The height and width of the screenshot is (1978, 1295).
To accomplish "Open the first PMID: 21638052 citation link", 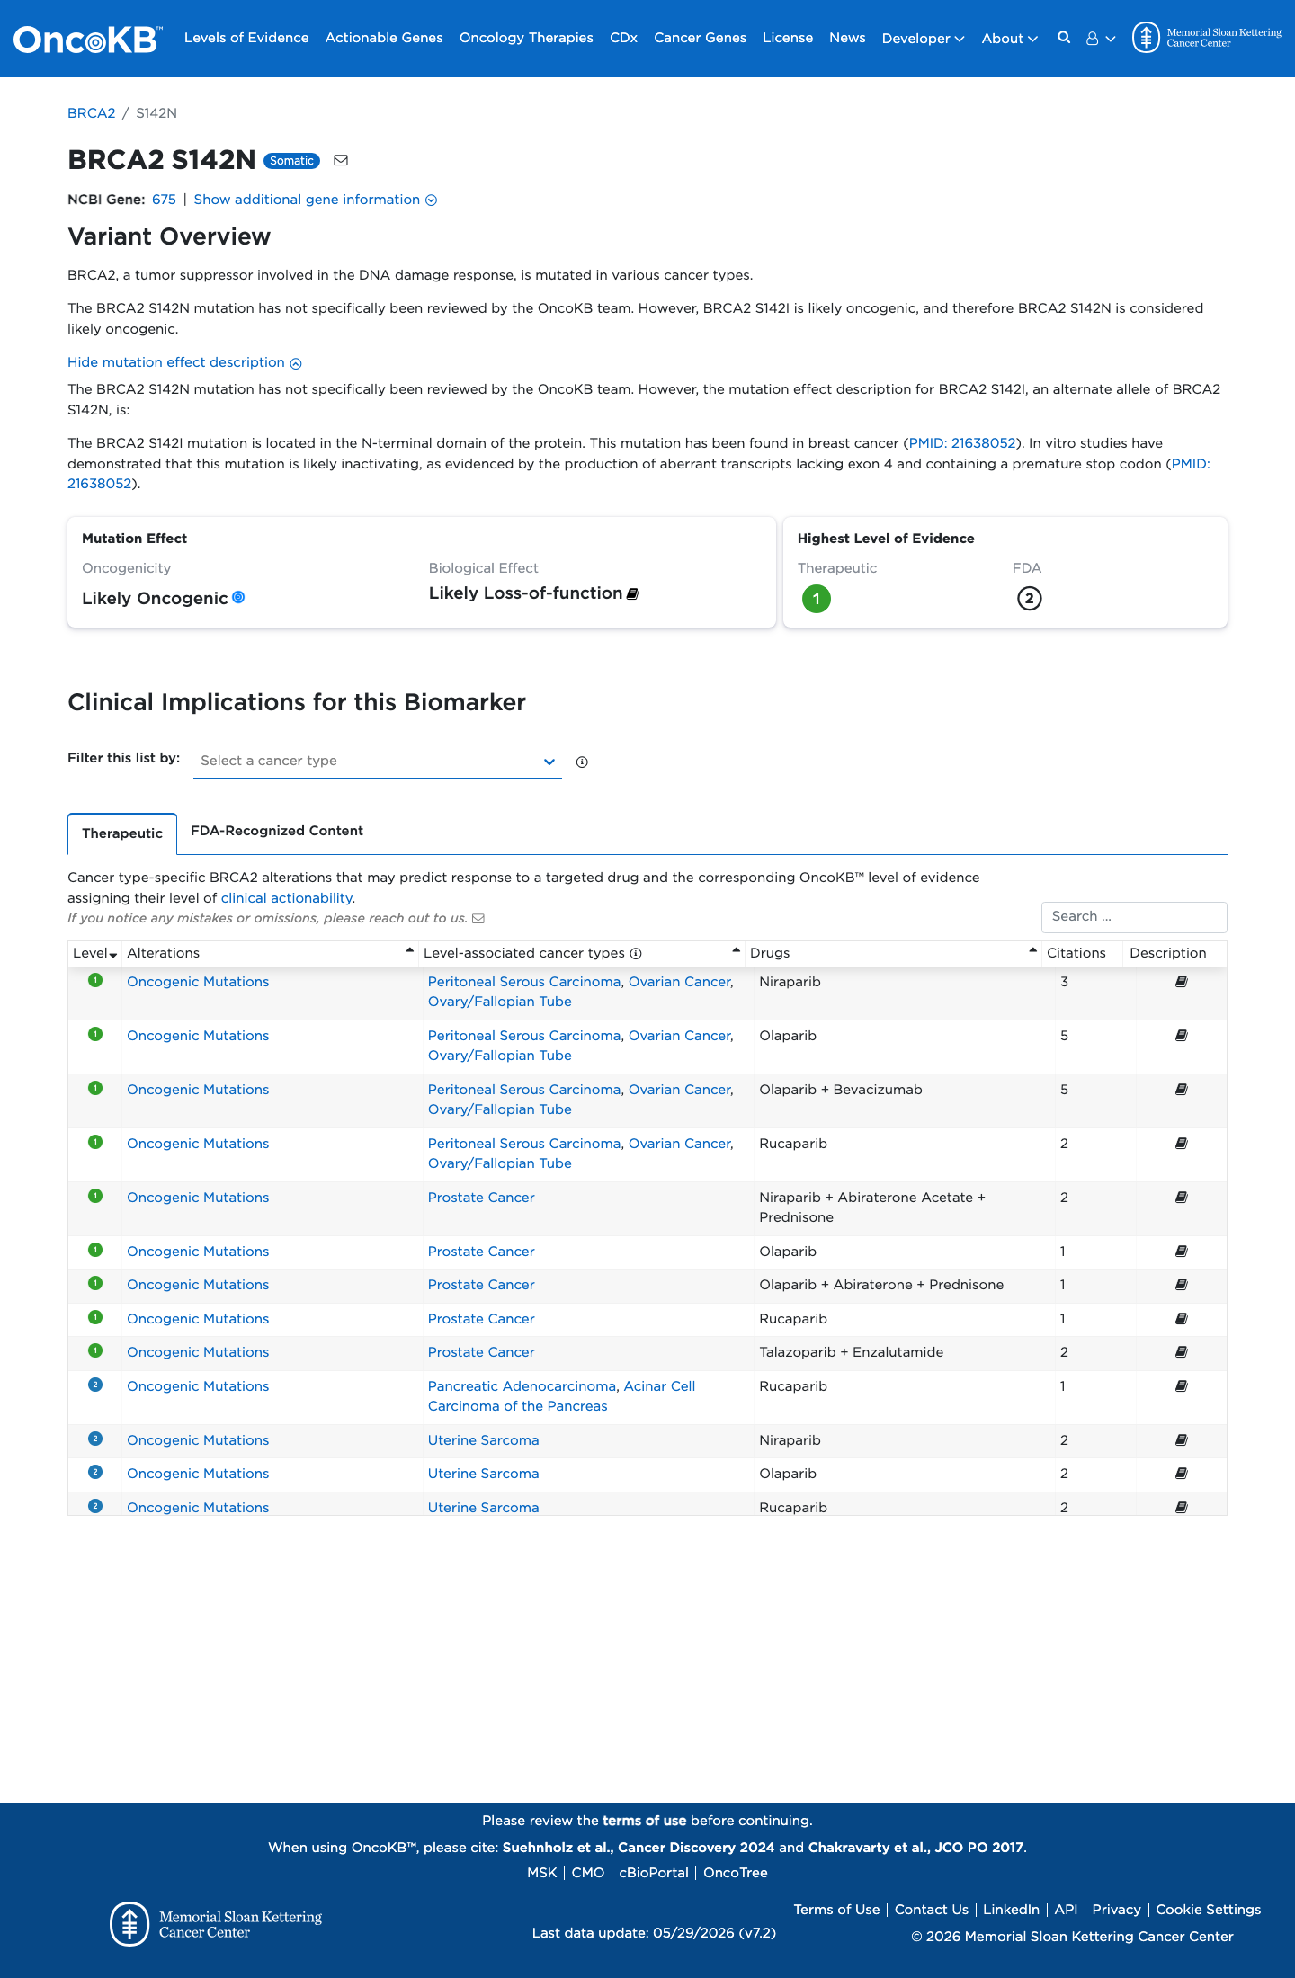I will coord(962,443).
